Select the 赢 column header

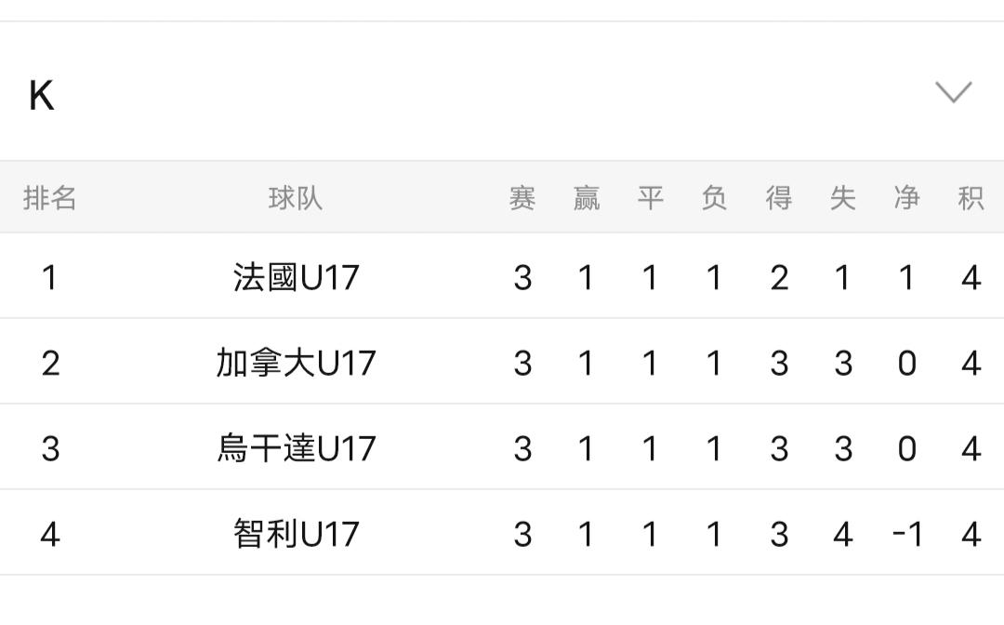586,198
